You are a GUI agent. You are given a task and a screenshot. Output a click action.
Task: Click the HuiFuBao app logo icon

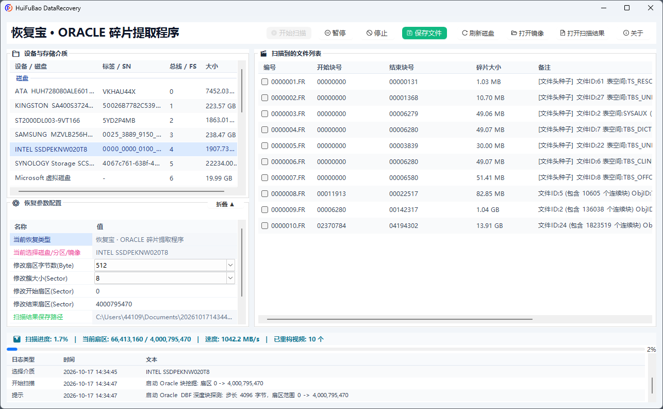(x=8, y=8)
